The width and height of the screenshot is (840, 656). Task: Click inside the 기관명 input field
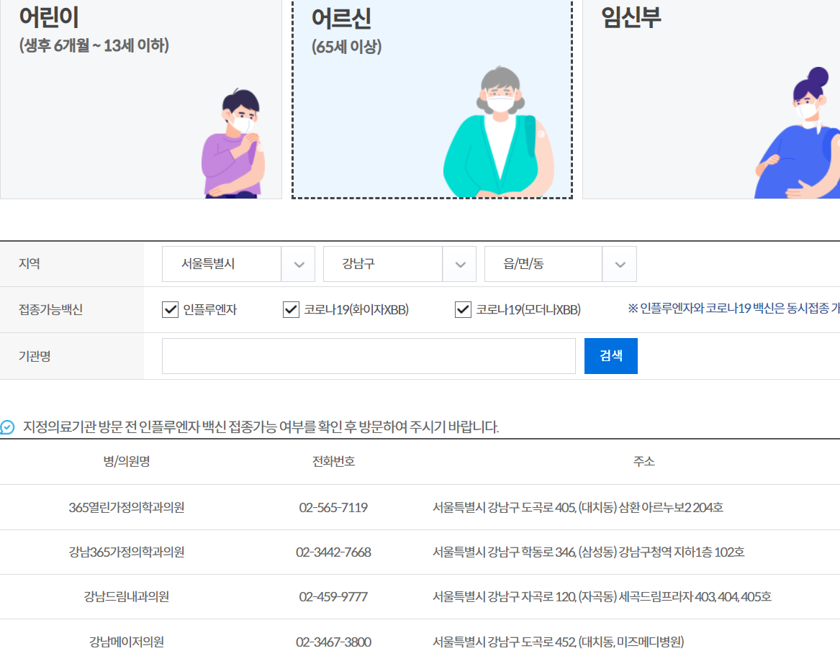coord(369,355)
